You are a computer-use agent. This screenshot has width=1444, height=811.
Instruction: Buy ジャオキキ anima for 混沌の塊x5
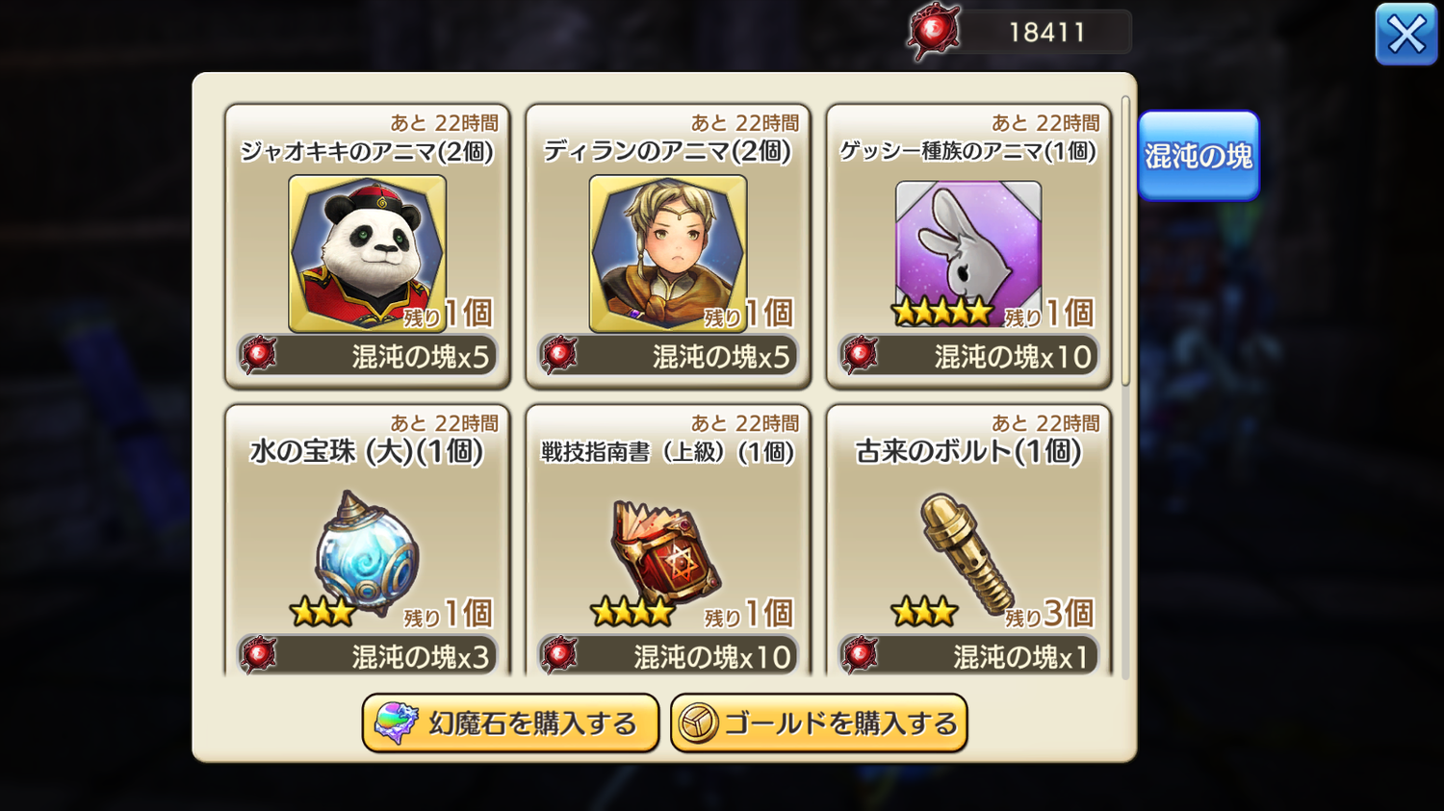(367, 356)
